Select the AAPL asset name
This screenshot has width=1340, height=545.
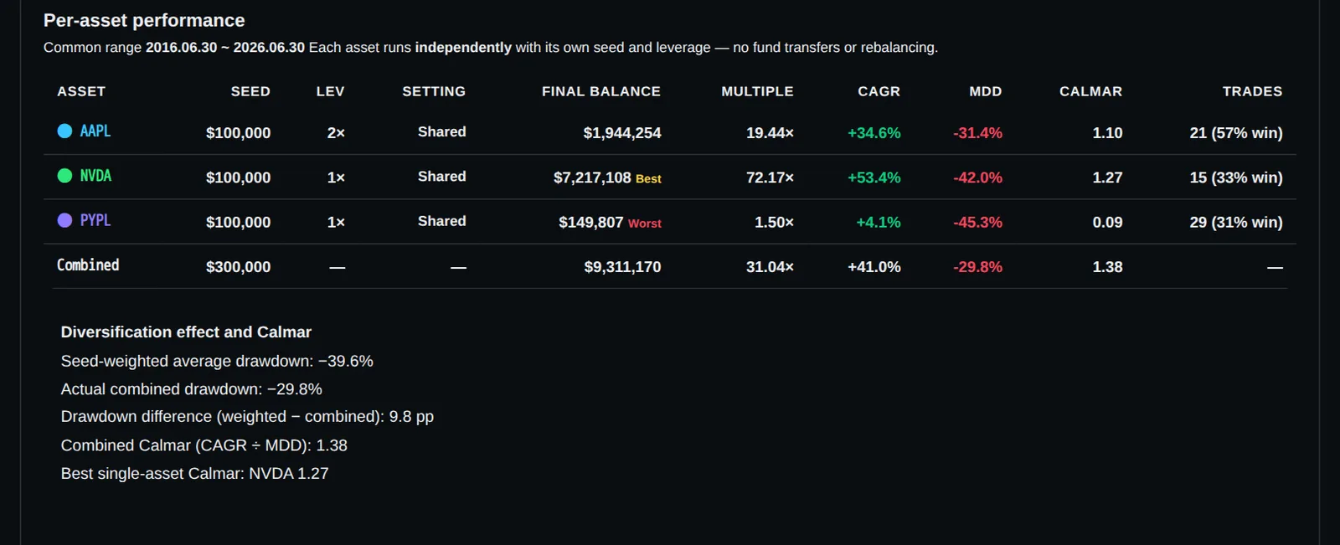pyautogui.click(x=95, y=131)
